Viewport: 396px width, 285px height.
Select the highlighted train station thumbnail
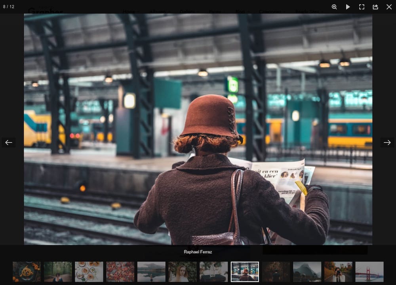point(245,272)
